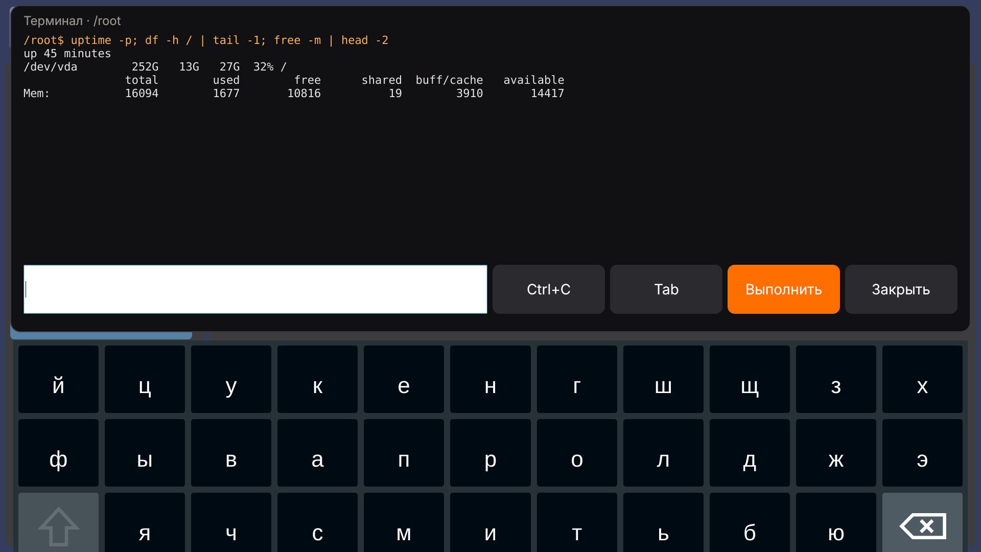Image resolution: width=981 pixels, height=552 pixels.
Task: Tap the к key
Action: coord(317,379)
